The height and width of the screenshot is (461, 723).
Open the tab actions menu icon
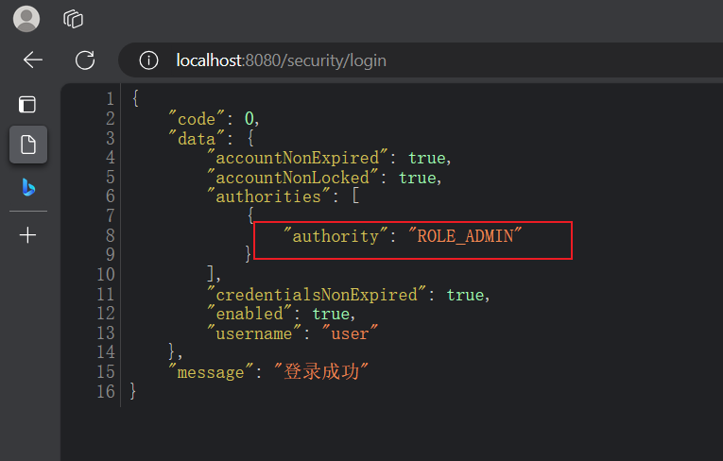28,105
